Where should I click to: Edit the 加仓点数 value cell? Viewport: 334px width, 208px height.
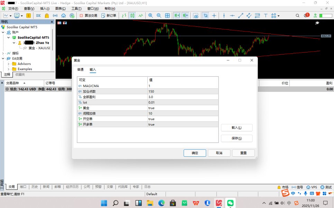pos(183,92)
